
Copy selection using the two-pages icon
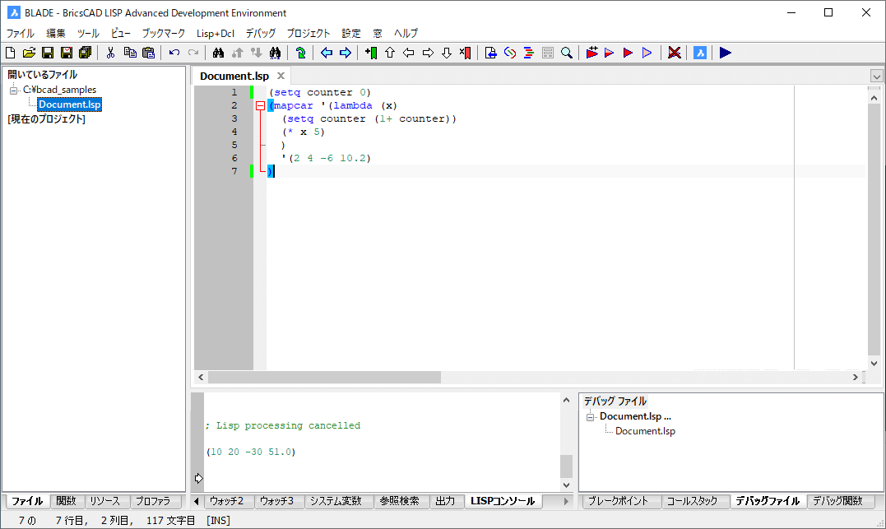point(130,53)
